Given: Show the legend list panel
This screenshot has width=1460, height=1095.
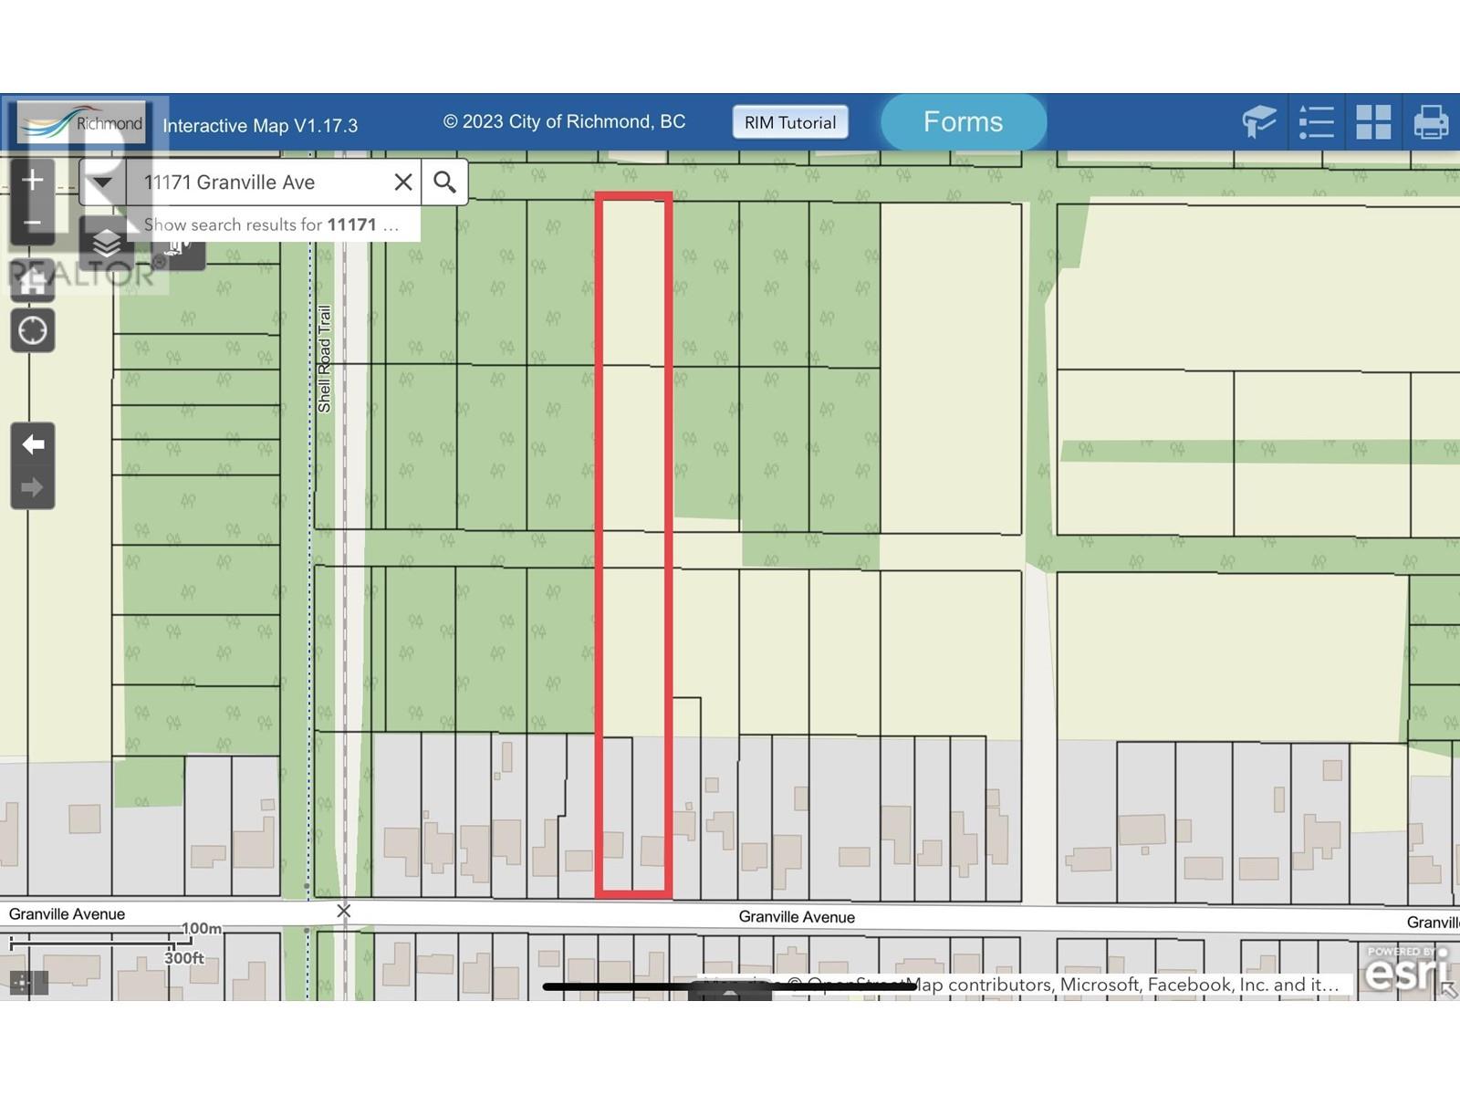Looking at the screenshot, I should point(1316,121).
